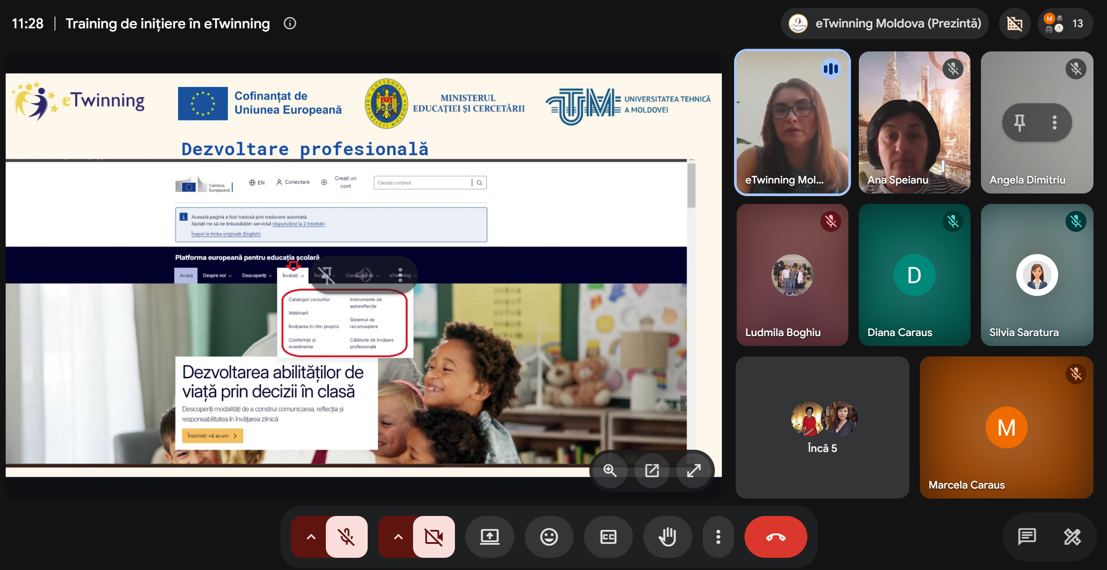Click the 'Dezvoltare profesională' slide heading
This screenshot has width=1107, height=570.
[305, 149]
